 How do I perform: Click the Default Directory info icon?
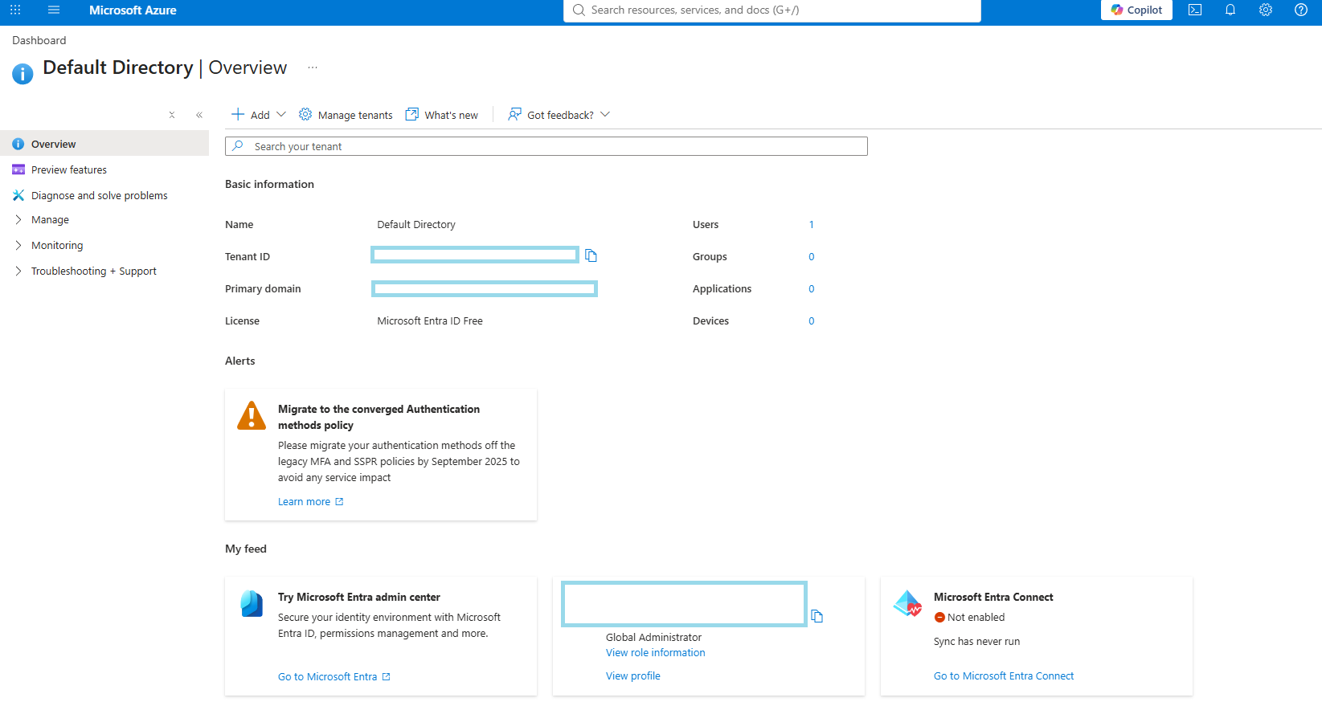click(x=23, y=73)
